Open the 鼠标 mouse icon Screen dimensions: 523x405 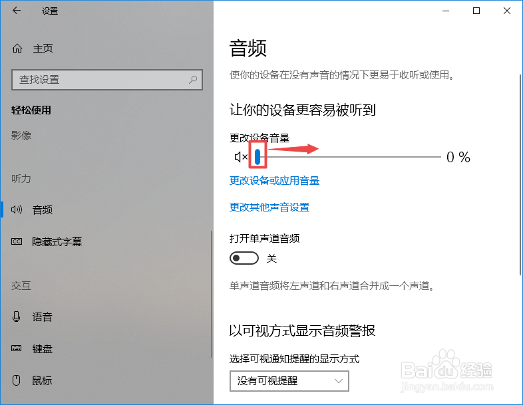coord(17,380)
